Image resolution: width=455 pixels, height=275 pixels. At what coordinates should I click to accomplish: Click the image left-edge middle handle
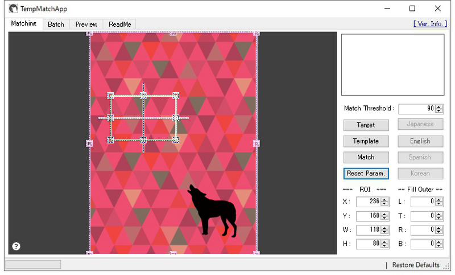click(89, 143)
